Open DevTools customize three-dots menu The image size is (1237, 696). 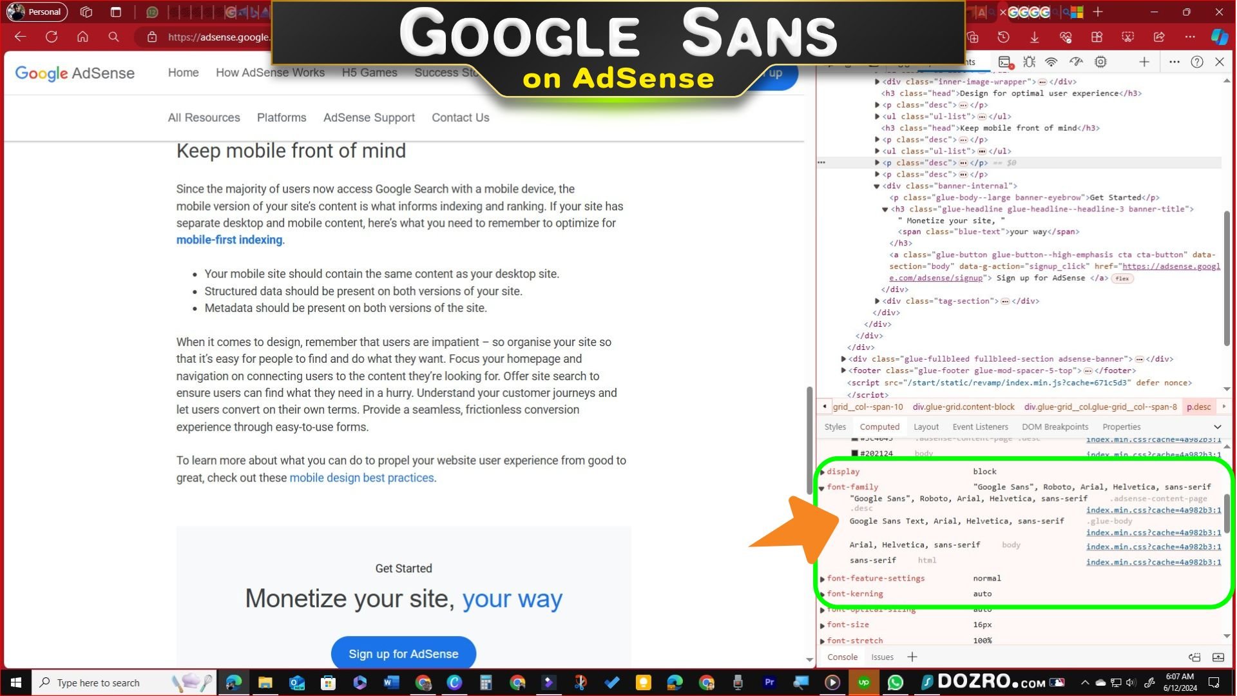1174,62
